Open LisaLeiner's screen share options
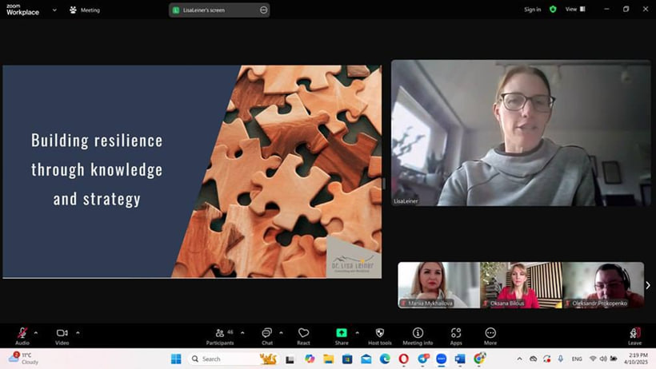 pyautogui.click(x=263, y=10)
